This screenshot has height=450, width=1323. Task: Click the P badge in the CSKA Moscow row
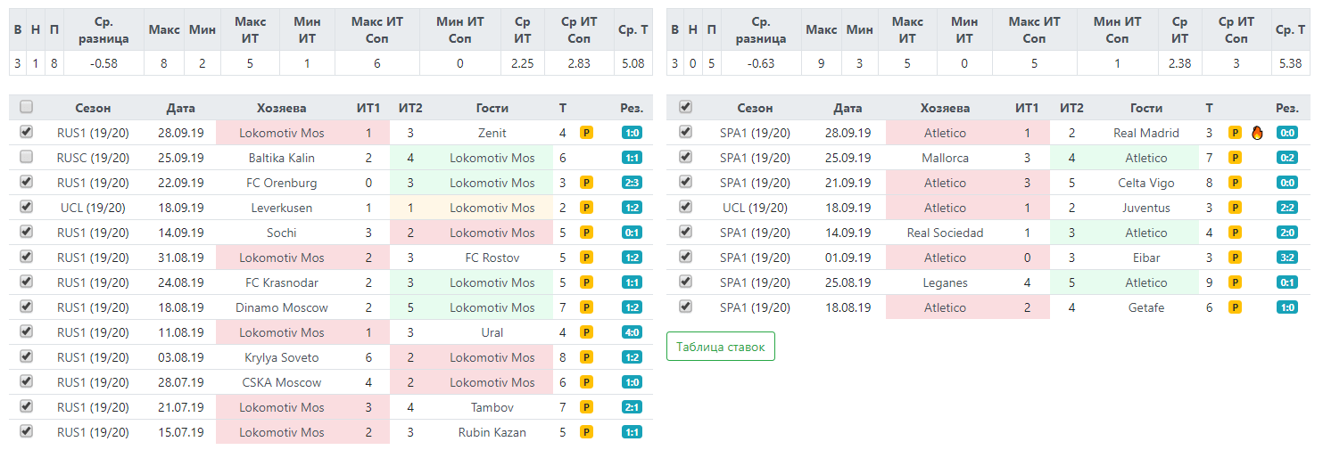586,382
